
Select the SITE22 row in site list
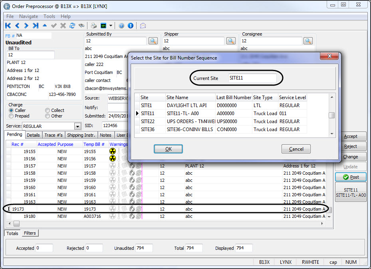pos(147,122)
